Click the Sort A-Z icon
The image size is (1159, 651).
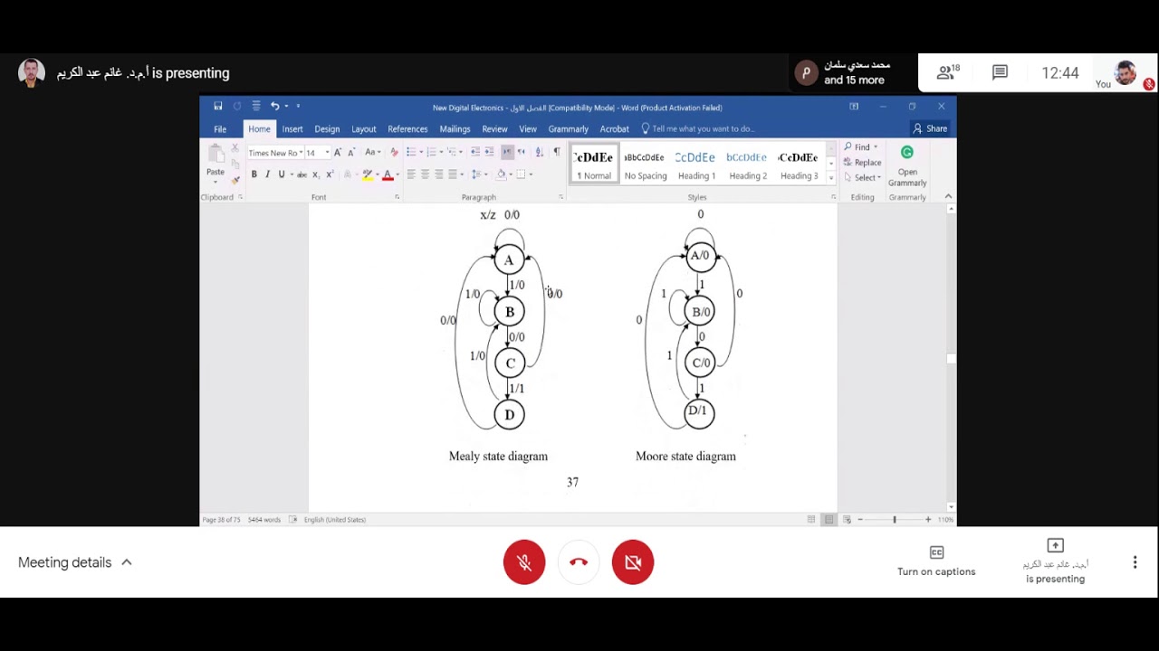(x=540, y=152)
